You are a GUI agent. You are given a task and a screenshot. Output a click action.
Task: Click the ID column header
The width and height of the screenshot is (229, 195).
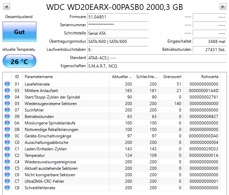(x=17, y=77)
